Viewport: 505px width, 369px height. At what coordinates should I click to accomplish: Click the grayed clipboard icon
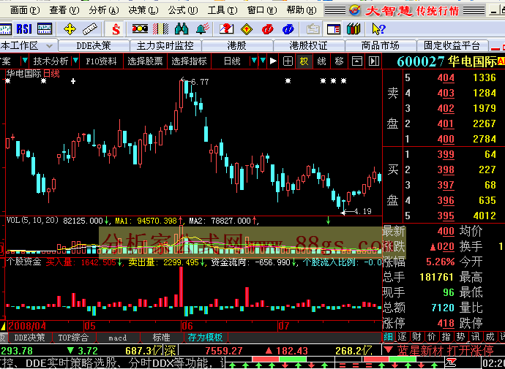tap(313, 29)
